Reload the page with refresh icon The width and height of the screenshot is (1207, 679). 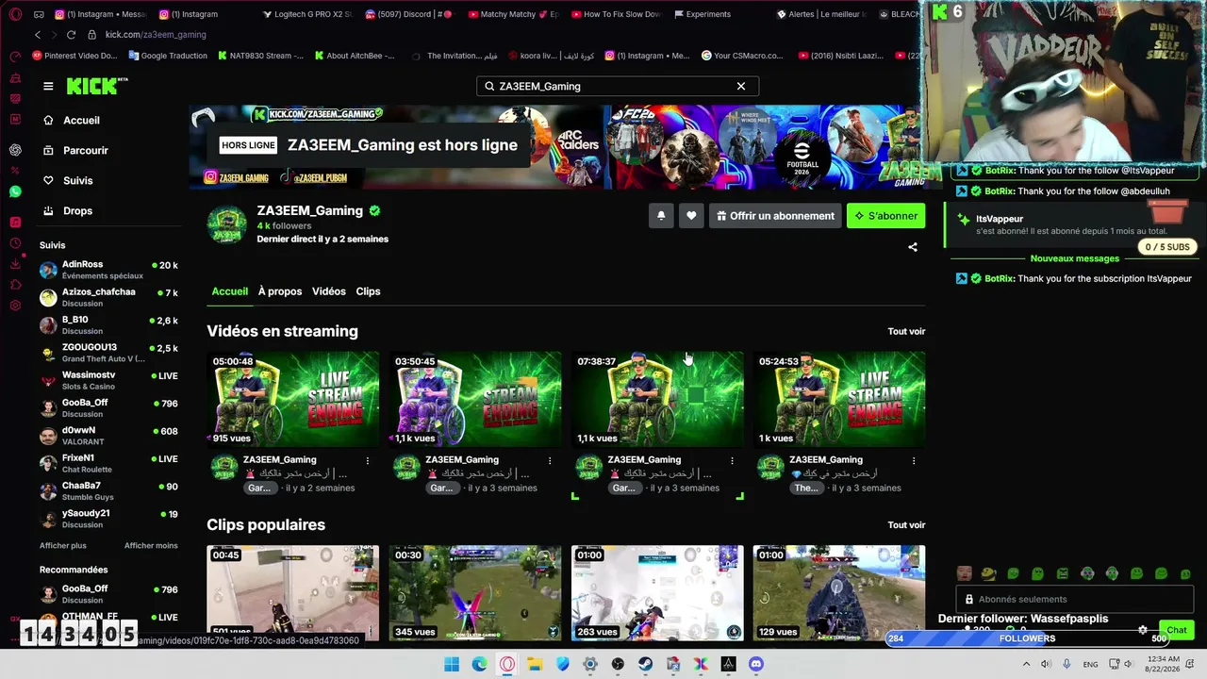(x=71, y=35)
